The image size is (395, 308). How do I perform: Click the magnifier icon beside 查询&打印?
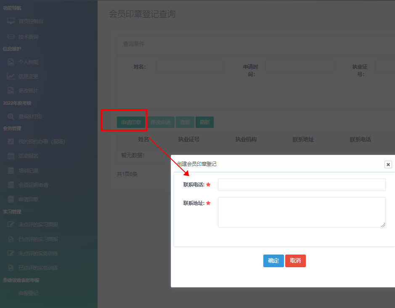11,117
